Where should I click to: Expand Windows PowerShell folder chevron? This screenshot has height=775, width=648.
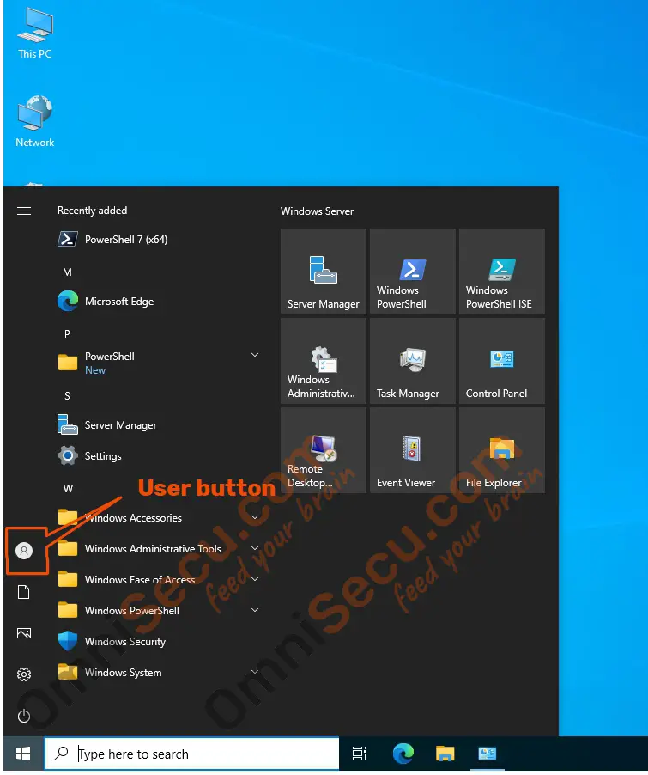255,610
